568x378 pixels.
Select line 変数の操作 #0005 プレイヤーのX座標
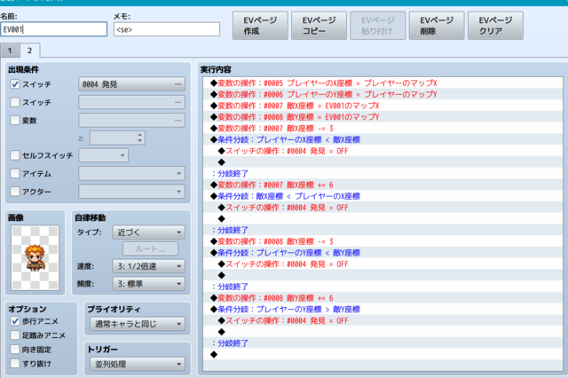383,83
